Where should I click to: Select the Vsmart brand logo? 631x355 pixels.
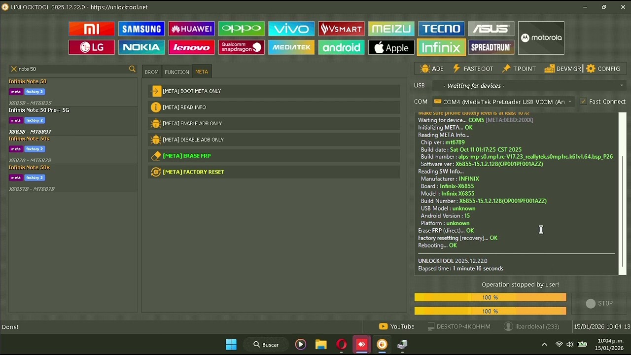tap(341, 29)
